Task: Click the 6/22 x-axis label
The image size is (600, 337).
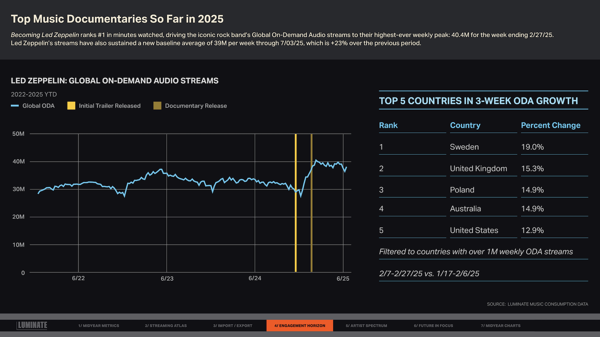Action: (78, 278)
